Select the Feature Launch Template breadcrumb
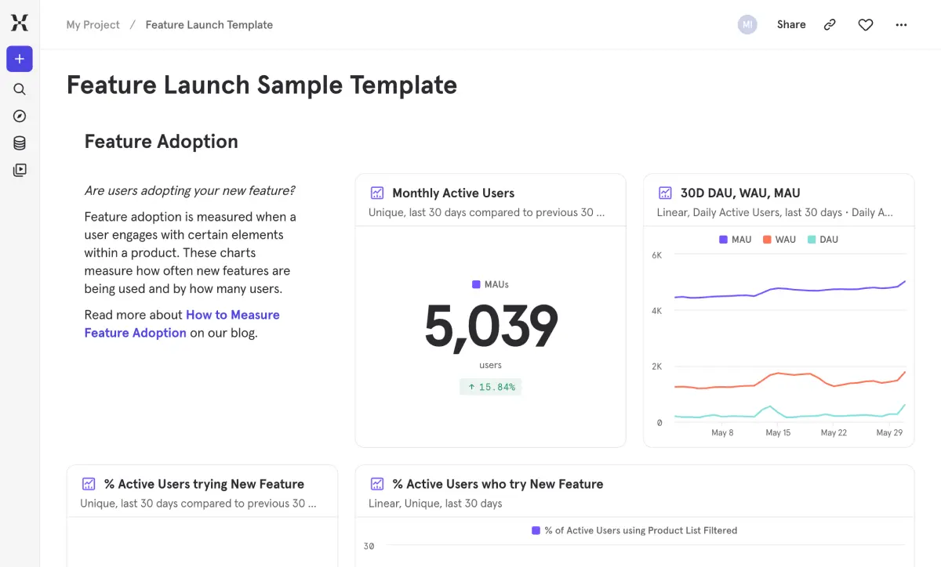Image resolution: width=941 pixels, height=567 pixels. [x=209, y=25]
